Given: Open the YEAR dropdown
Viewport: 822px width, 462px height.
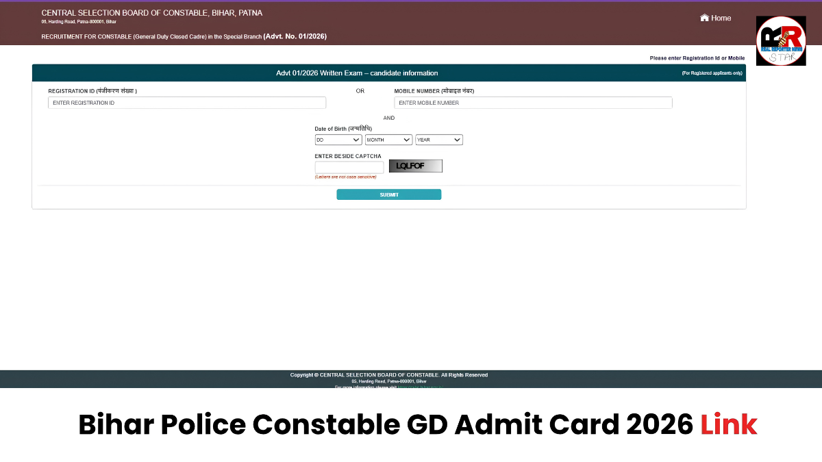Looking at the screenshot, I should 439,140.
